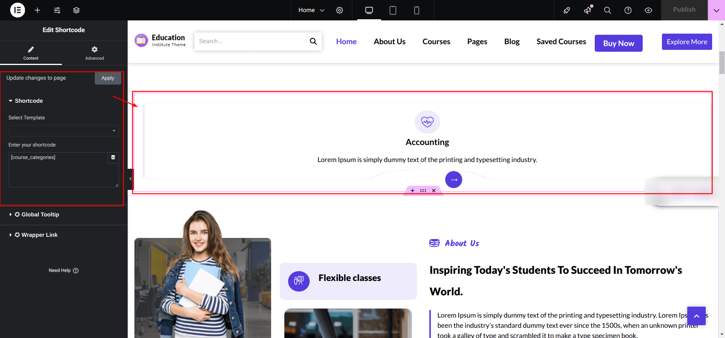Open the Pages menu item

click(477, 42)
